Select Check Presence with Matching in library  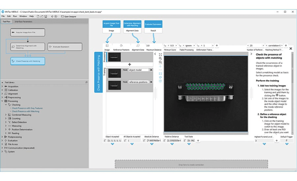(x=25, y=112)
